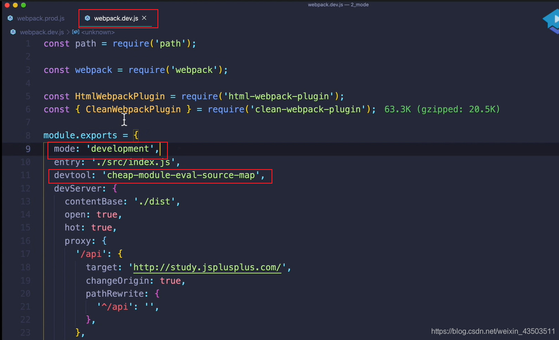Viewport: 559px width, 340px height.
Task: Click the true value after open
Action: (x=107, y=215)
